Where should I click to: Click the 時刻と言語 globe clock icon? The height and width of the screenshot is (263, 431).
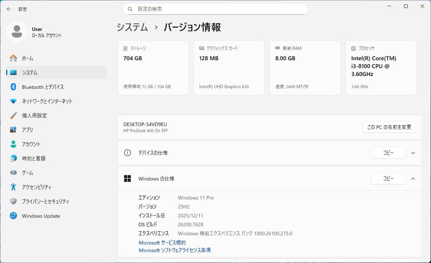[13, 158]
